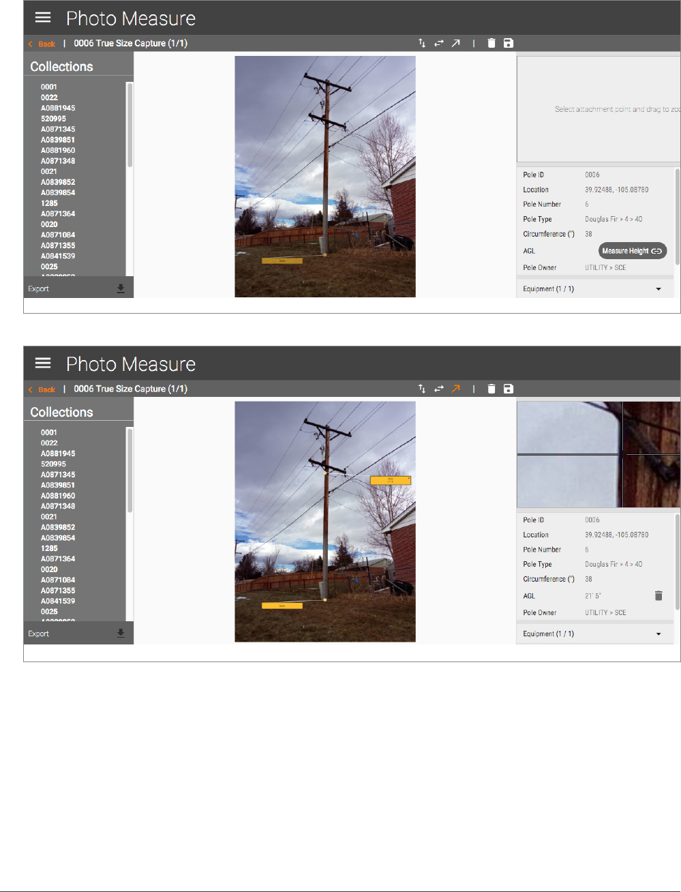The width and height of the screenshot is (681, 892).
Task: Select collection 520995 in upper screenshot
Action: [x=53, y=119]
